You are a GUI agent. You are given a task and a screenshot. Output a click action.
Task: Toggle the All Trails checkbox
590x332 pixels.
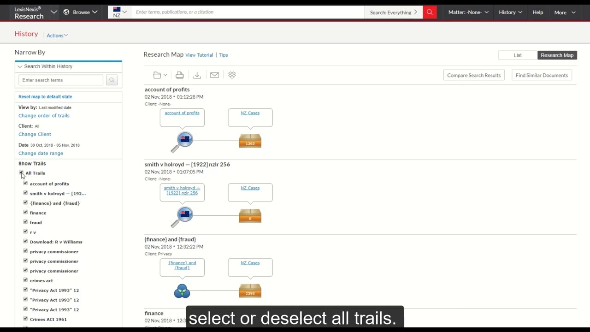pyautogui.click(x=21, y=173)
